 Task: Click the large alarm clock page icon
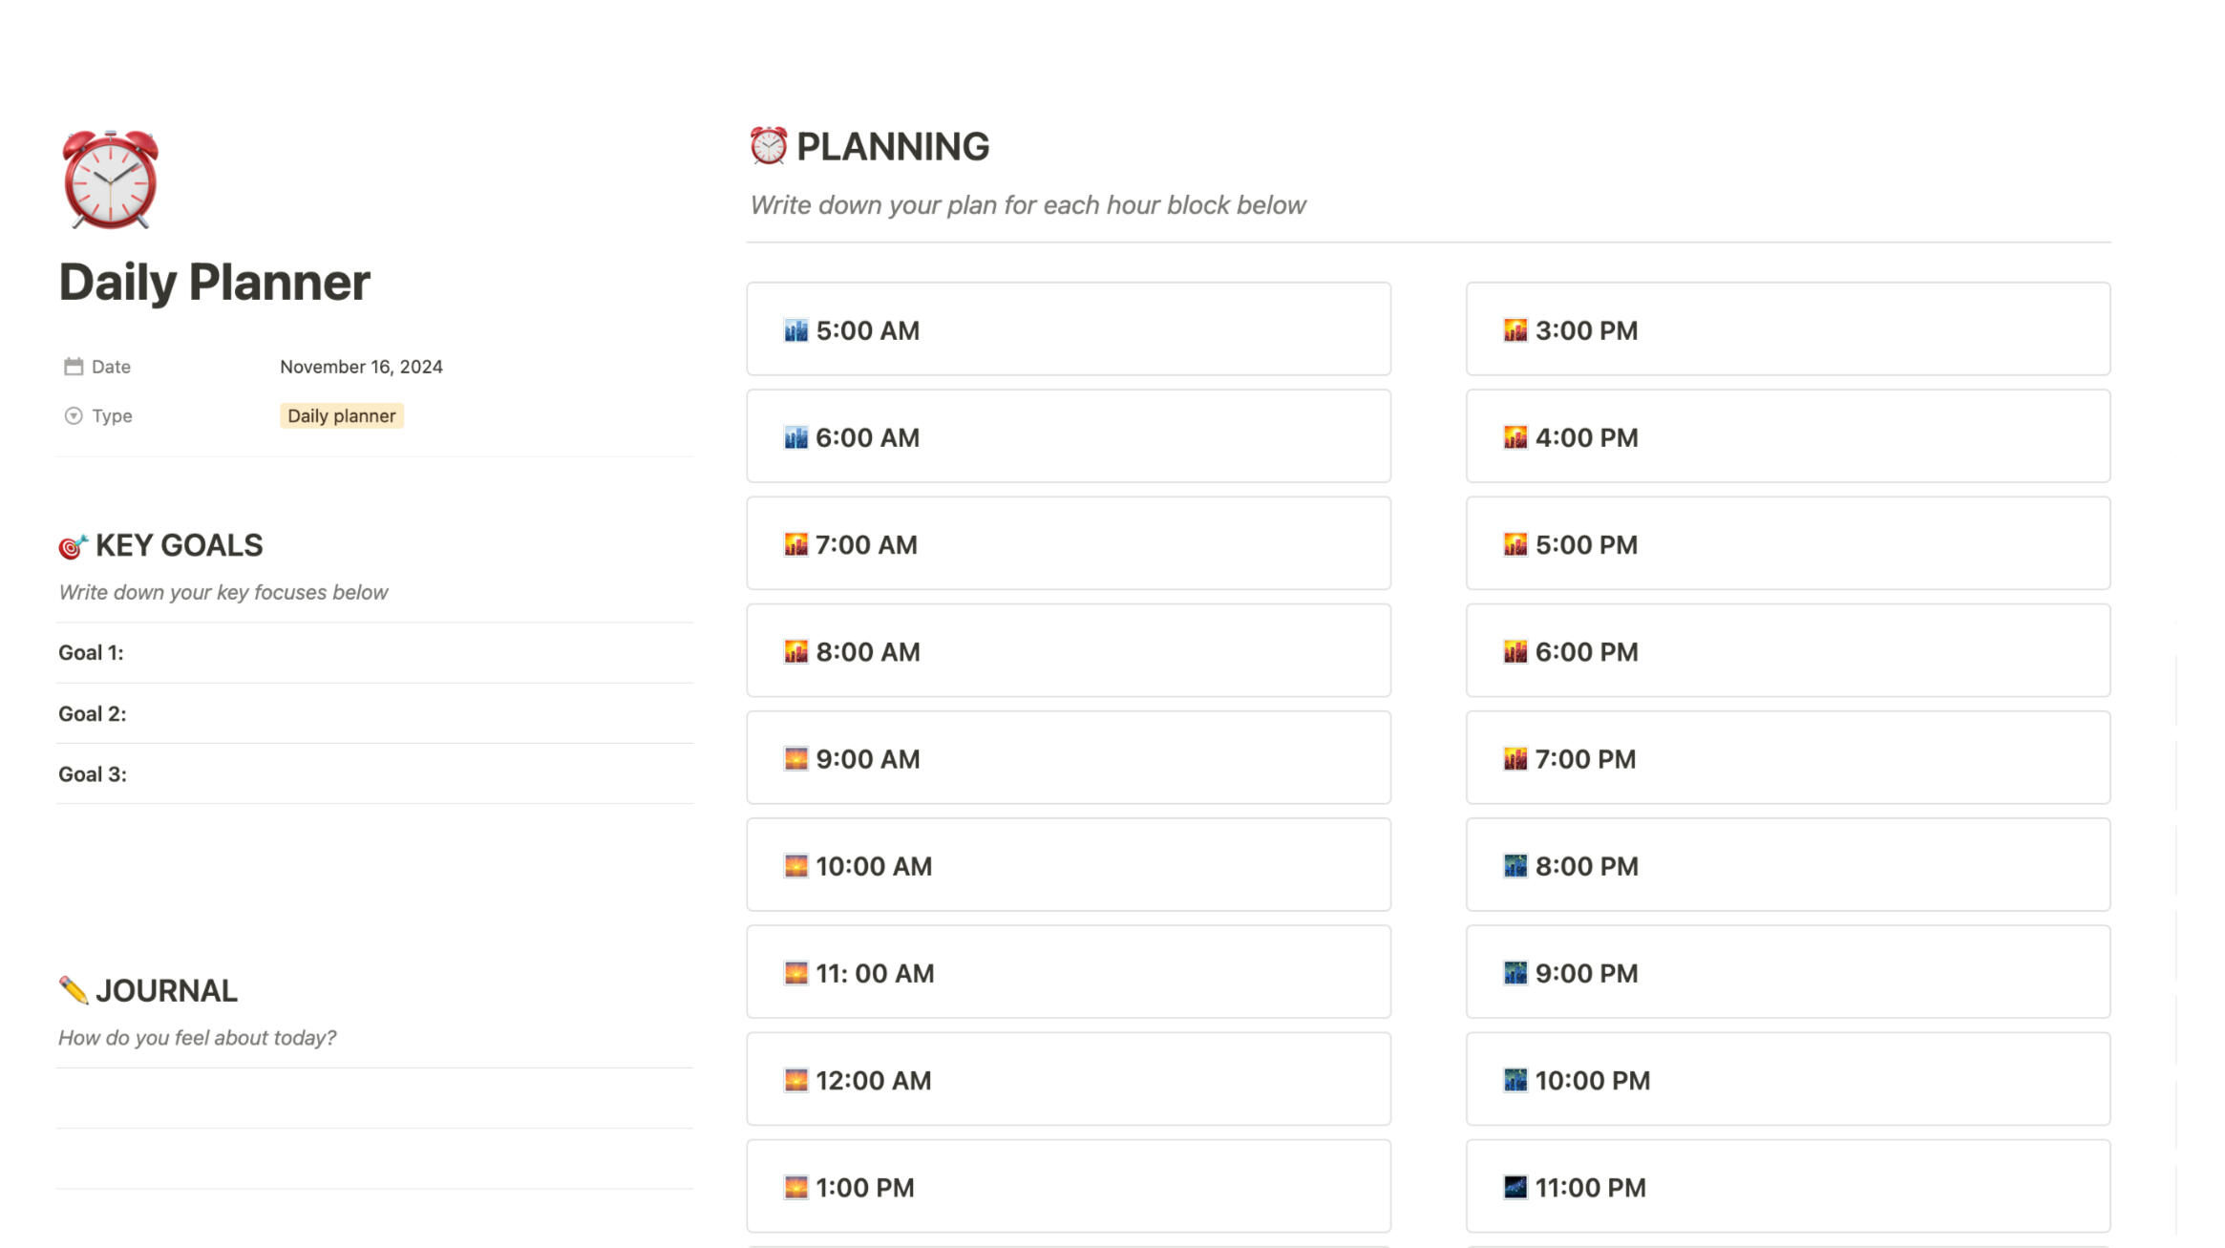(110, 180)
